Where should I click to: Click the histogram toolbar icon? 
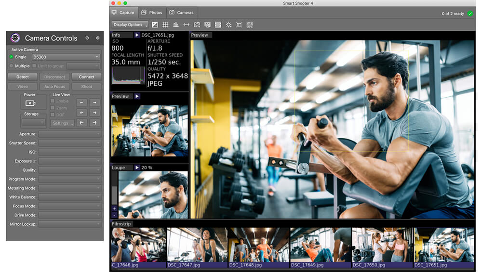click(176, 25)
